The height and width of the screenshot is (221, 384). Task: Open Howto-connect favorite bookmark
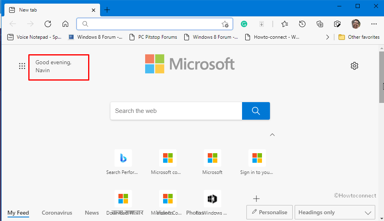272,37
